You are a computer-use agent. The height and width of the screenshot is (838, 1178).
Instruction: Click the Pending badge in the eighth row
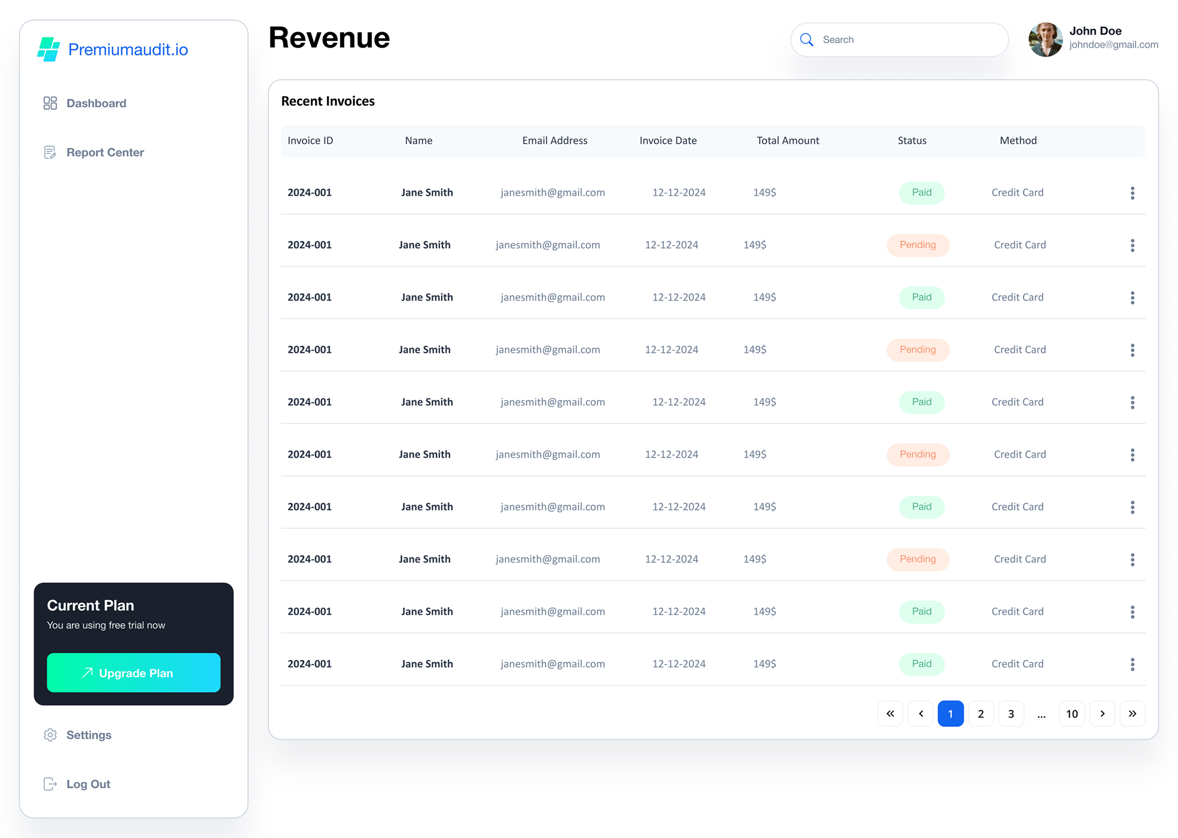point(918,559)
